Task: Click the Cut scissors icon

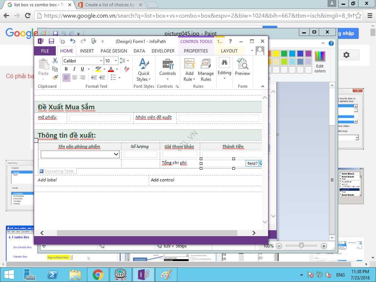Action: [x=55, y=61]
